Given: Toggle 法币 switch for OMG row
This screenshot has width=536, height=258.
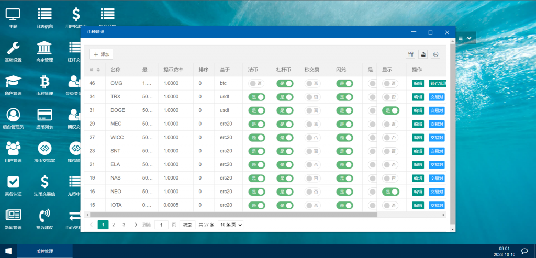Looking at the screenshot, I should (x=256, y=83).
